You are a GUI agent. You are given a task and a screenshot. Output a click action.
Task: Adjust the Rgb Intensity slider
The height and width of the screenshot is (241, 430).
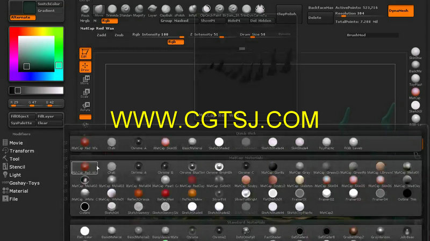click(x=157, y=35)
